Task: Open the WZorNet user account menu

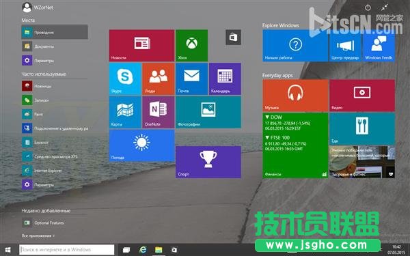Action: click(x=38, y=8)
